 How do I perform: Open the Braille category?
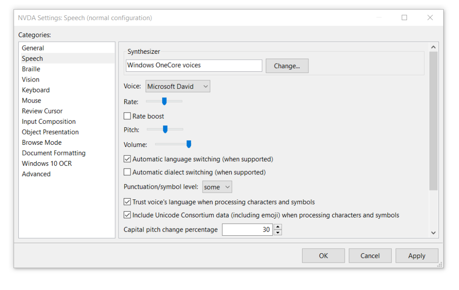67,69
